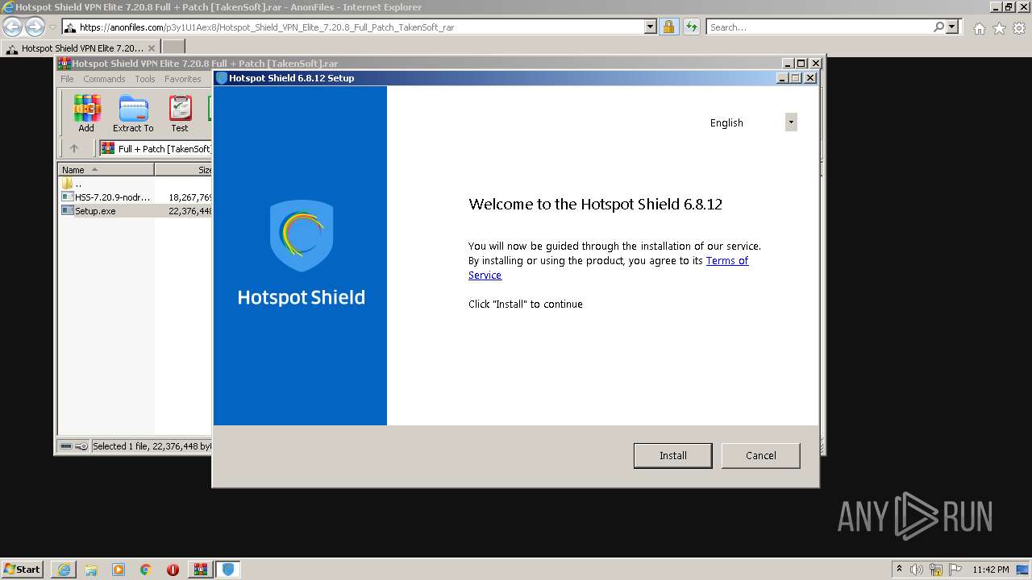Open Internet Explorer from the taskbar
The width and height of the screenshot is (1032, 580).
(64, 570)
